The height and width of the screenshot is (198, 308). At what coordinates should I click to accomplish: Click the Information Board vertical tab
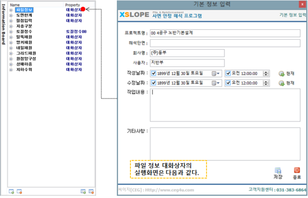point(3,24)
